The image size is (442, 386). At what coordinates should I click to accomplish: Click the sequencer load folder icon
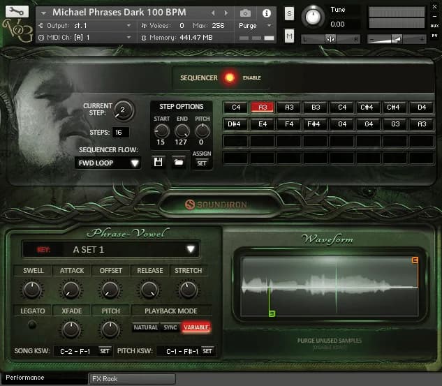(179, 162)
